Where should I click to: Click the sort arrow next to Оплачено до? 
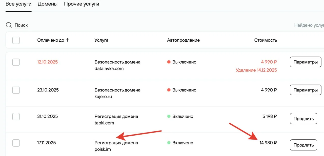[x=67, y=40]
